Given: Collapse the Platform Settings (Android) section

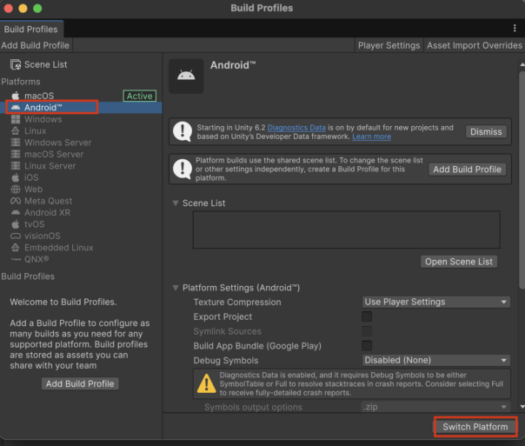Looking at the screenshot, I should click(175, 288).
